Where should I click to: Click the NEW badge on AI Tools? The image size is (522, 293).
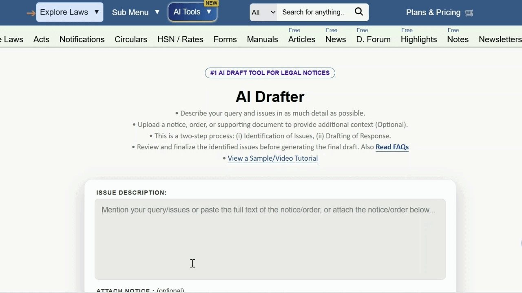[x=211, y=3]
